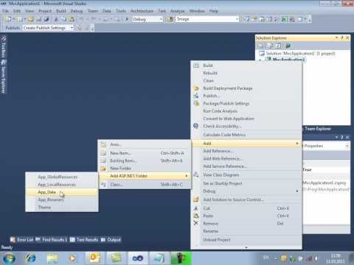
Task: Select App_GlobalResources in submenu
Action: [x=62, y=177]
